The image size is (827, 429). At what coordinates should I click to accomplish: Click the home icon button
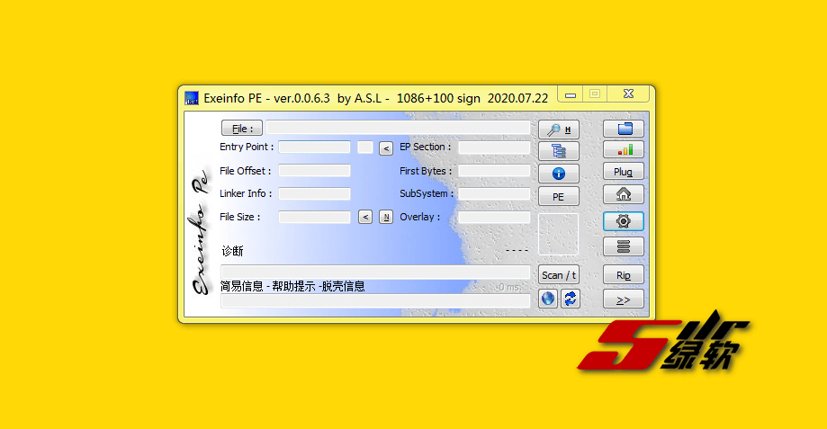(623, 194)
